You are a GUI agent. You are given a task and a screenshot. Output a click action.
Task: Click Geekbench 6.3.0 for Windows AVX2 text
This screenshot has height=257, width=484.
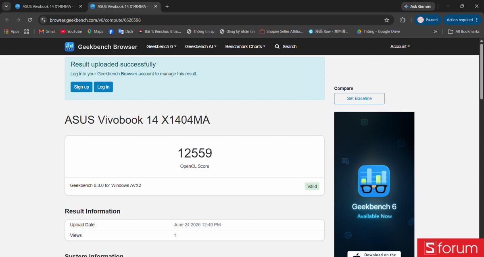coord(106,186)
